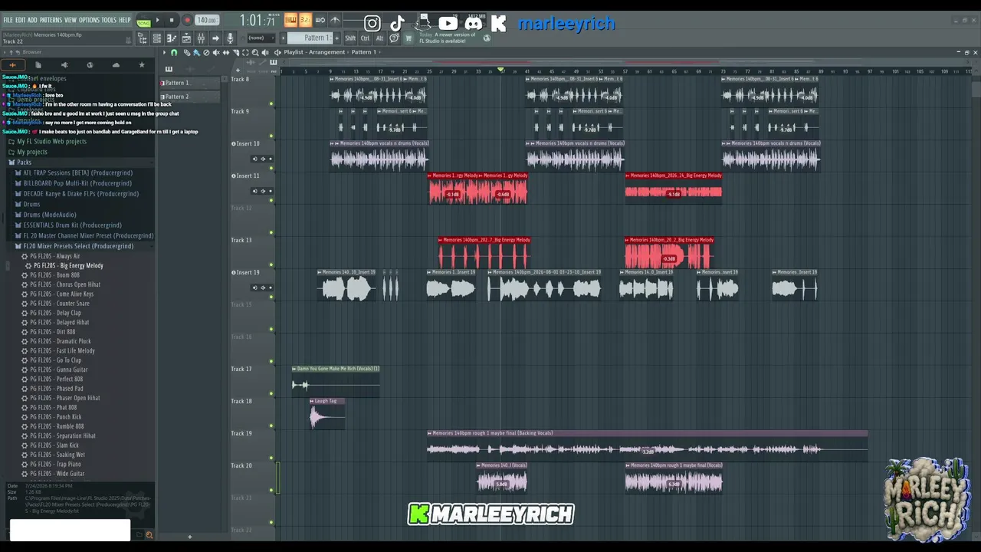Open the EDIT menu
This screenshot has height=552, width=981.
point(21,20)
